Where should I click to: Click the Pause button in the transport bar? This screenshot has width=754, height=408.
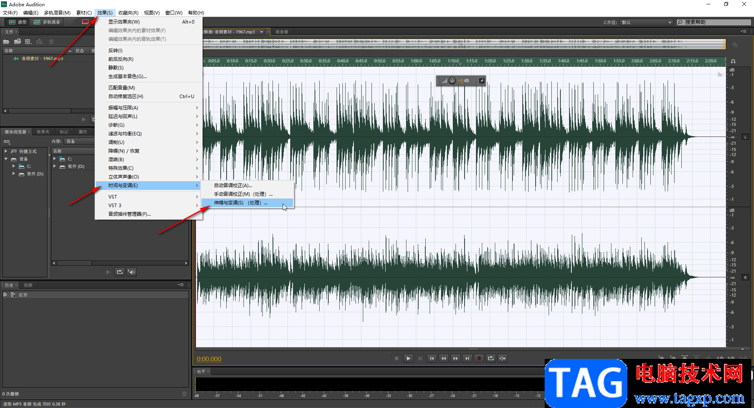pyautogui.click(x=420, y=358)
